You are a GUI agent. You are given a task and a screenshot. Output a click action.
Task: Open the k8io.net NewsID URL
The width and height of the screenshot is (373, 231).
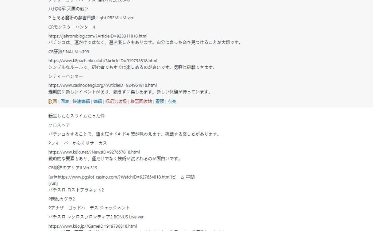click(94, 152)
